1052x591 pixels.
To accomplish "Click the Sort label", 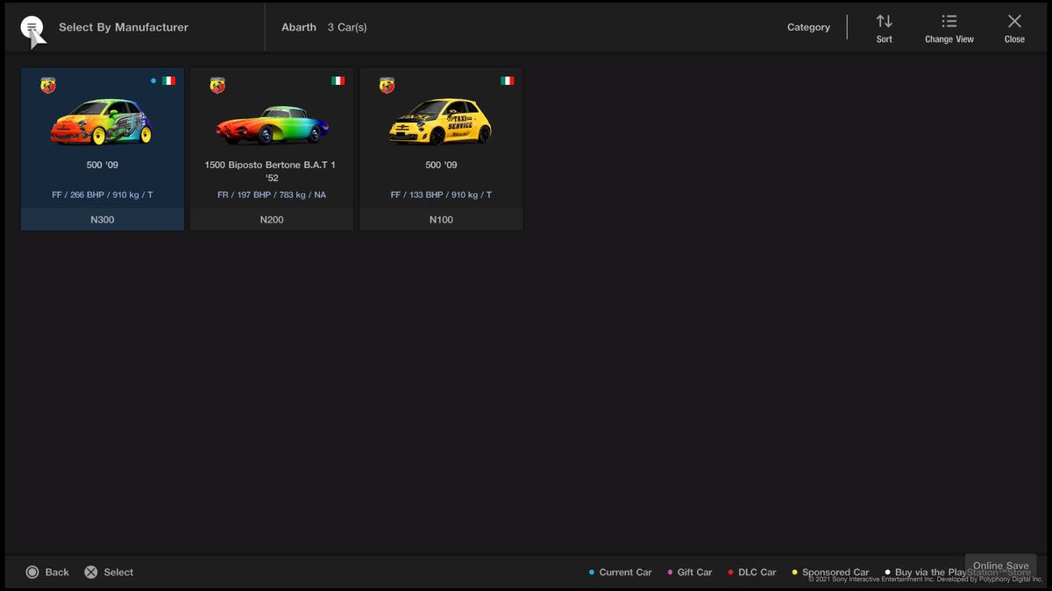I will [884, 39].
